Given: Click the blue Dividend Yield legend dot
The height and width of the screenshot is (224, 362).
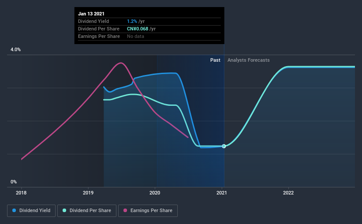Looking at the screenshot, I should [x=14, y=210].
